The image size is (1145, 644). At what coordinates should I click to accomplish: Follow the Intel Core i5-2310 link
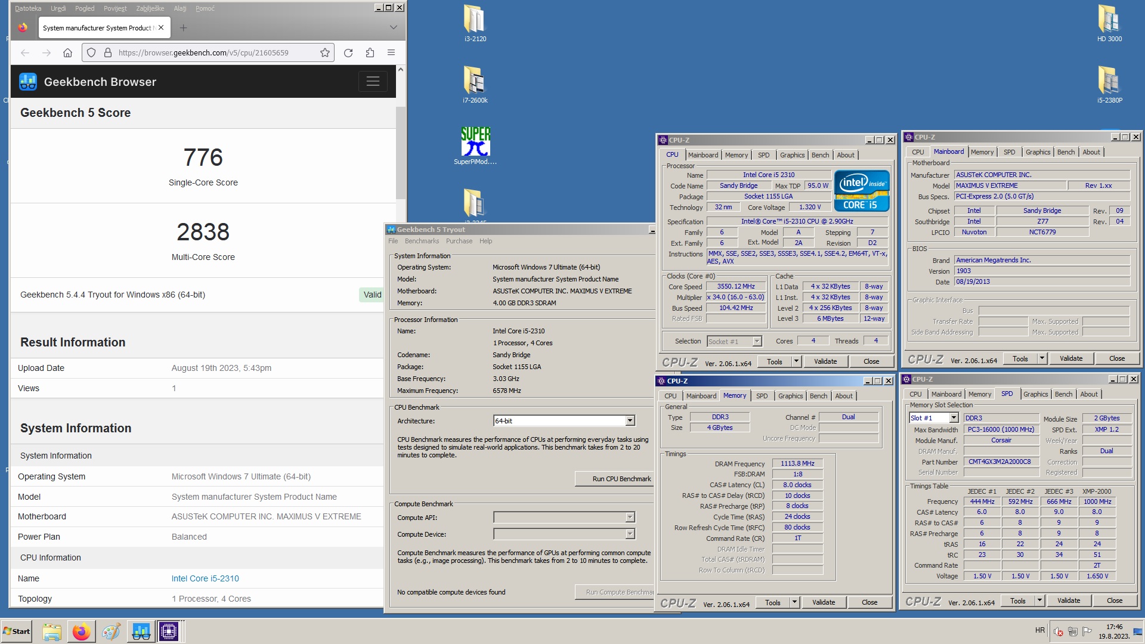205,578
